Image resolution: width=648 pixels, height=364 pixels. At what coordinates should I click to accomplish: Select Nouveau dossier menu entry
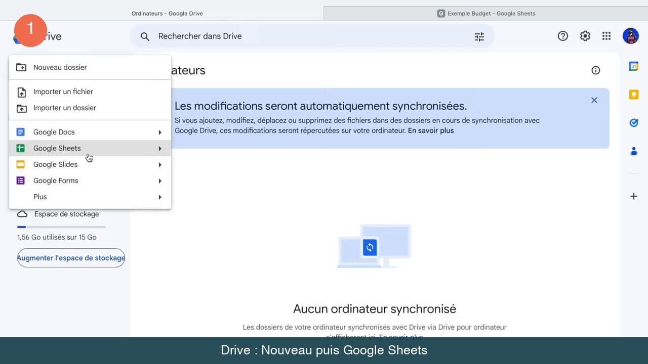tap(90, 67)
